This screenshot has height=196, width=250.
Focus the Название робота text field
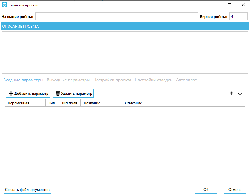click(x=116, y=16)
